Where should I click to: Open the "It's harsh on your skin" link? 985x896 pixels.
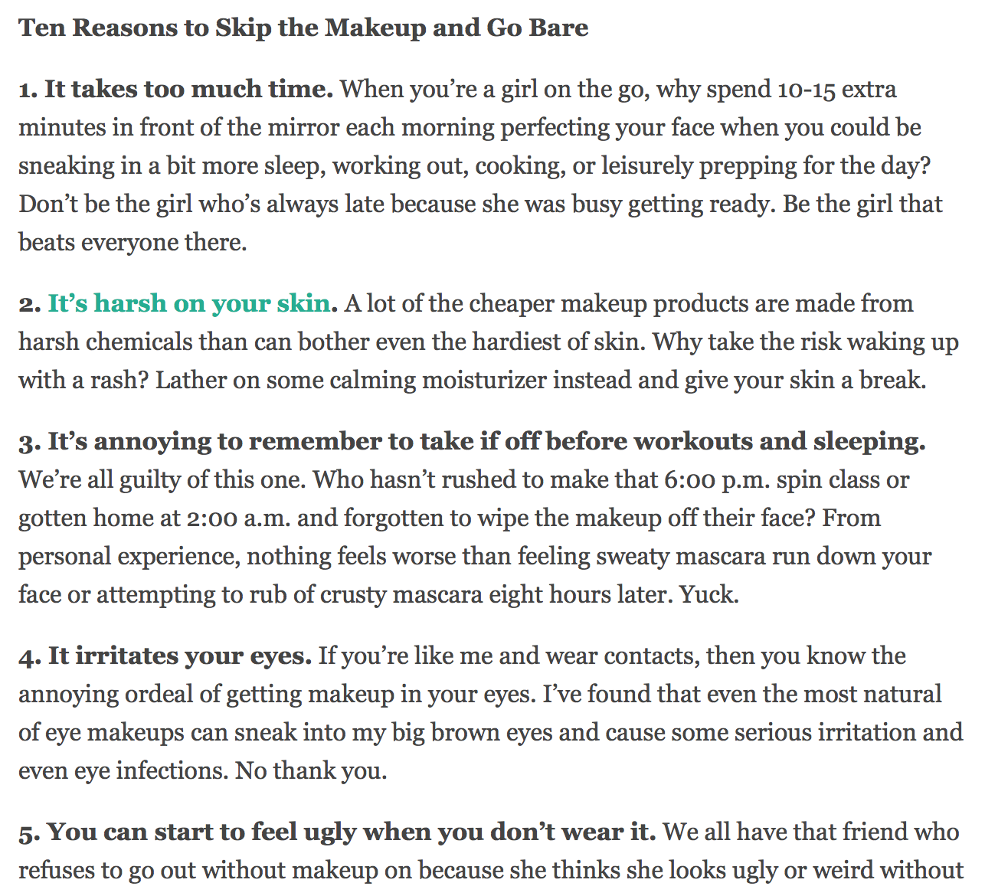tap(189, 303)
